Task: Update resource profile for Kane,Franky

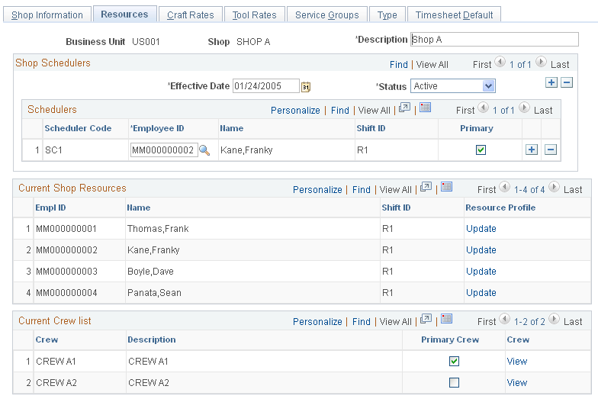Action: point(481,250)
